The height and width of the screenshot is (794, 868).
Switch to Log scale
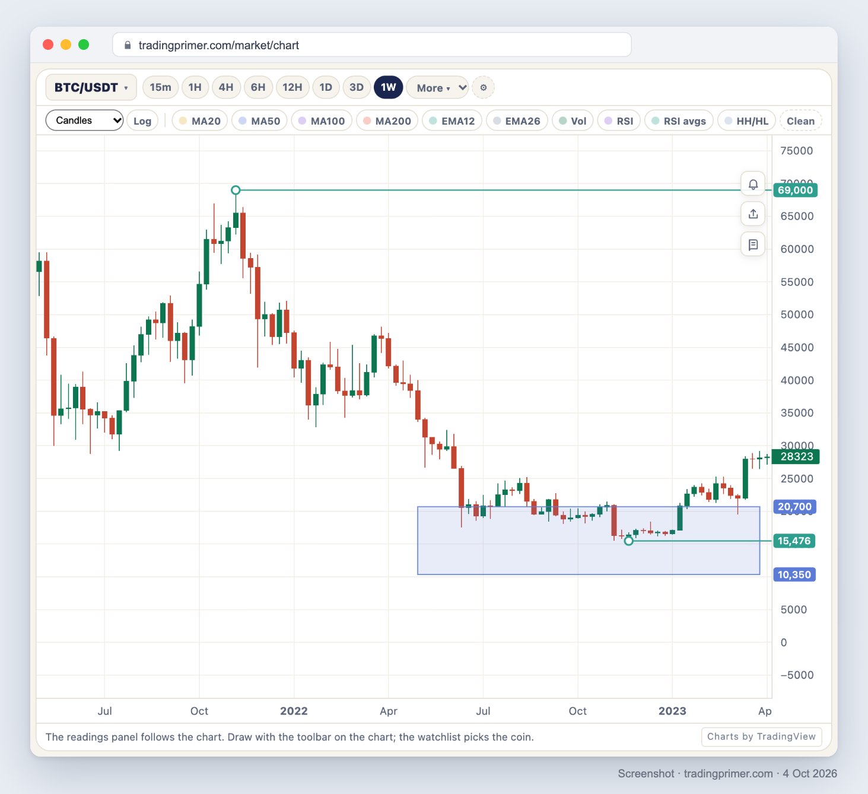142,121
